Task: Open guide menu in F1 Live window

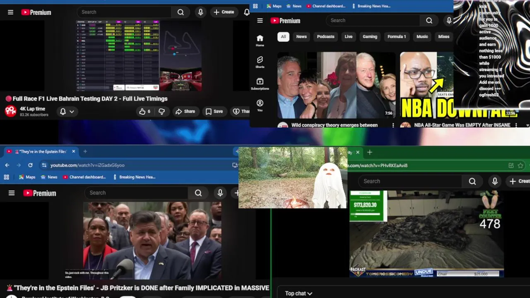Action: click(11, 12)
